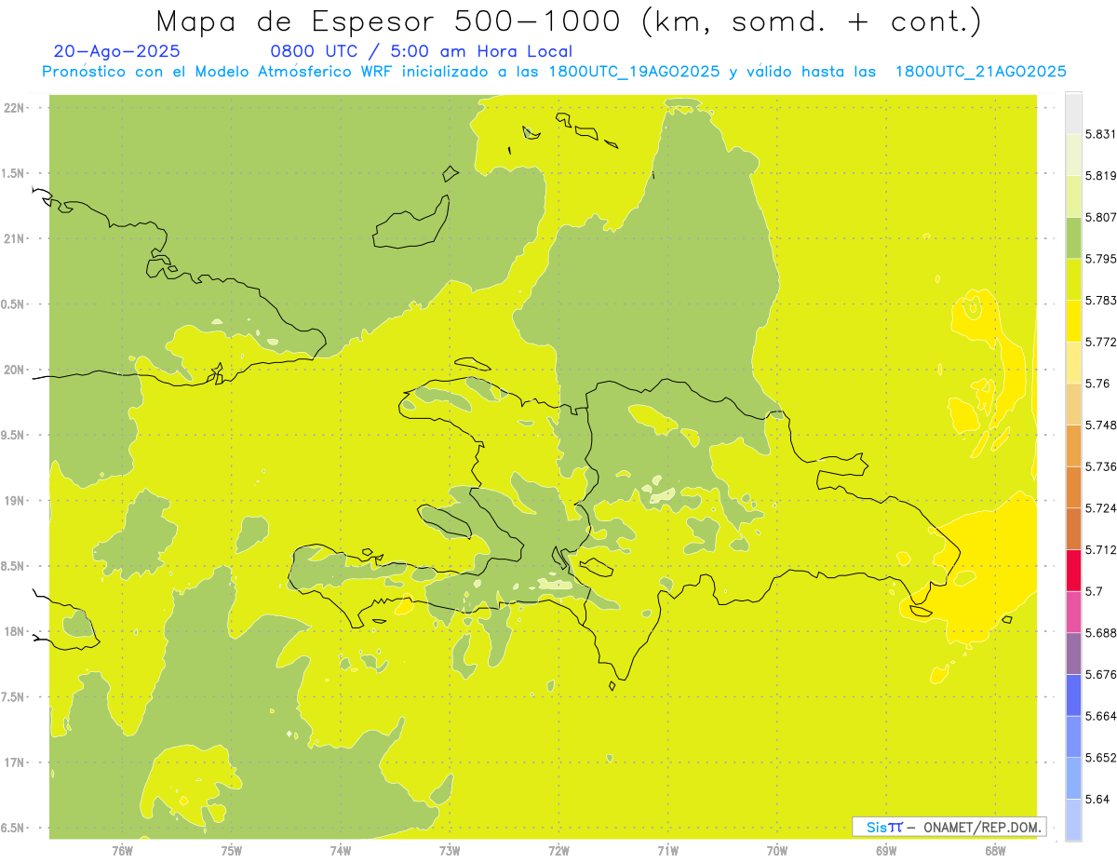Viewport: 1117px width, 863px height.
Task: Click the 20N latitude axis label
Action: point(14,371)
